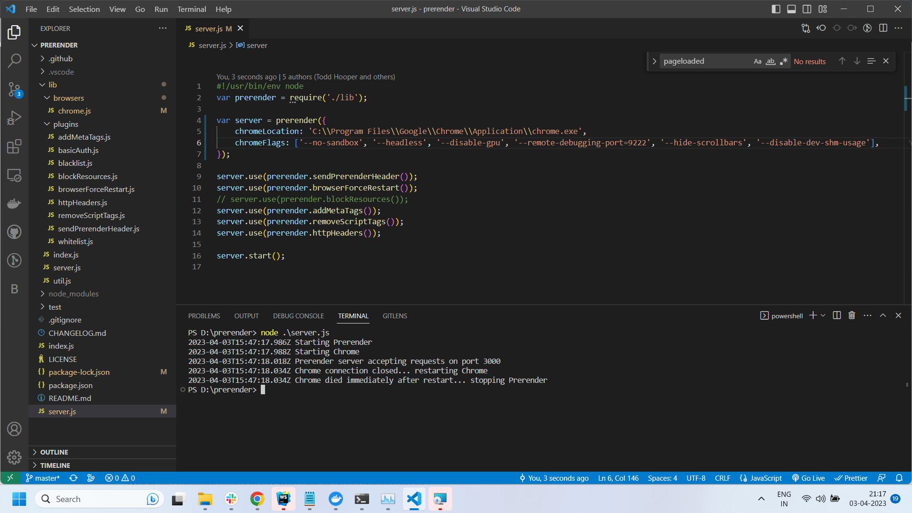Toggle Match Whole Word in find widget

click(x=770, y=61)
